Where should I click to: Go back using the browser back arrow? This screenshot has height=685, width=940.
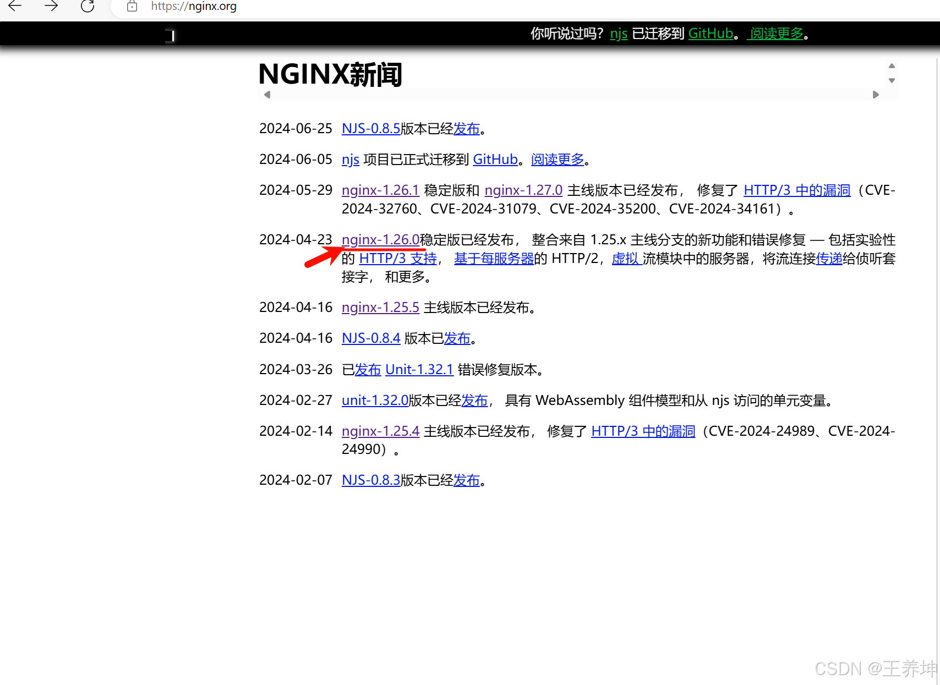tap(15, 6)
